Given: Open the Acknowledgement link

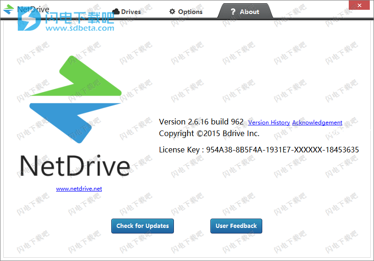Looking at the screenshot, I should click(317, 123).
